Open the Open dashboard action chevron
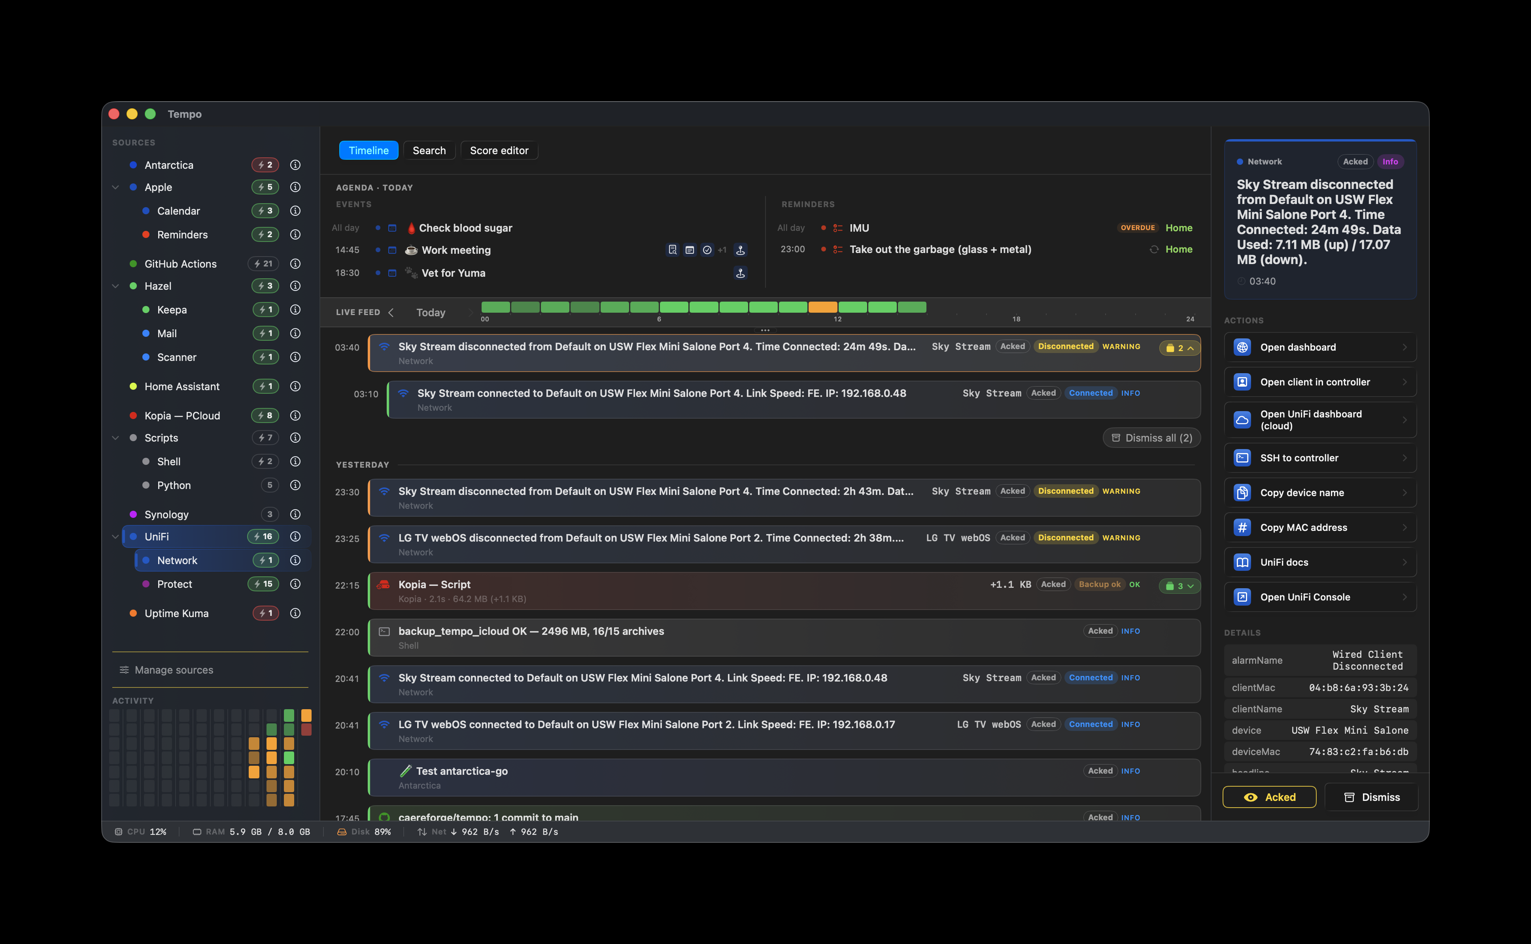 click(x=1404, y=347)
